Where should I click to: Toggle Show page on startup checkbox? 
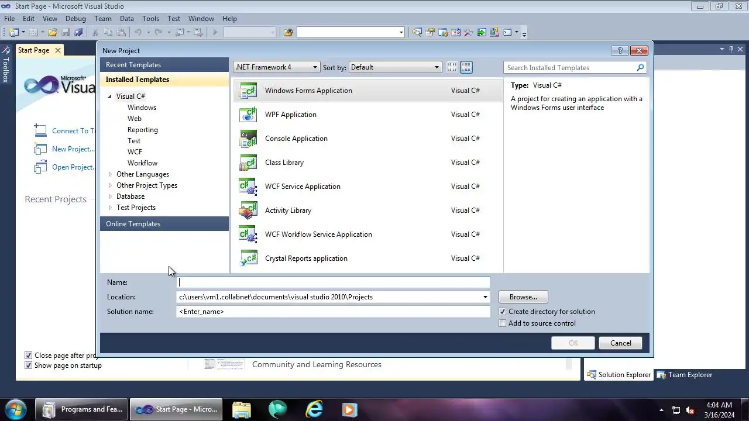click(x=28, y=365)
